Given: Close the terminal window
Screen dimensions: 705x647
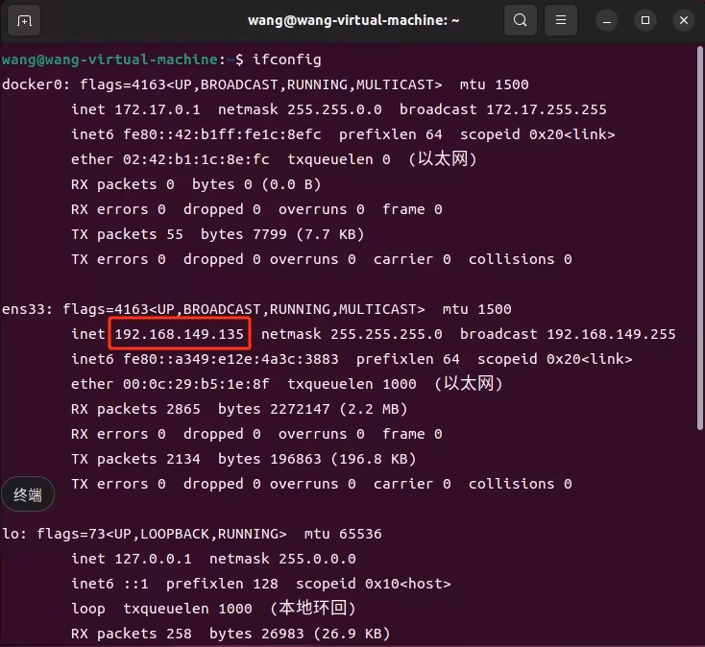Looking at the screenshot, I should 684,21.
